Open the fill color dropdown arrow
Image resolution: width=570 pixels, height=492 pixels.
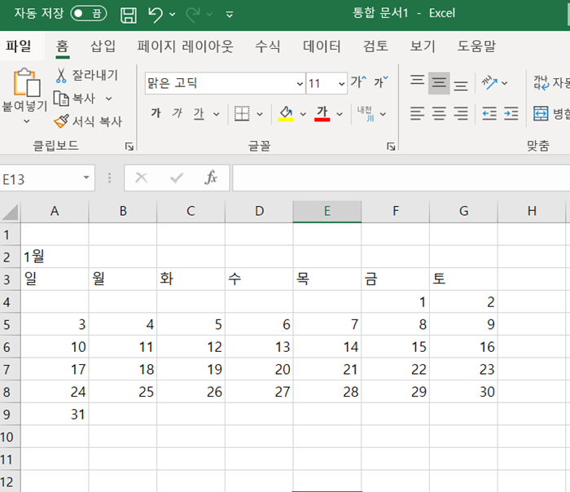(303, 114)
